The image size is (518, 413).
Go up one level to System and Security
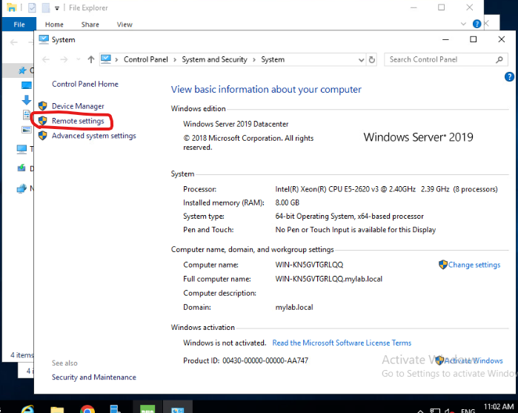tap(91, 59)
